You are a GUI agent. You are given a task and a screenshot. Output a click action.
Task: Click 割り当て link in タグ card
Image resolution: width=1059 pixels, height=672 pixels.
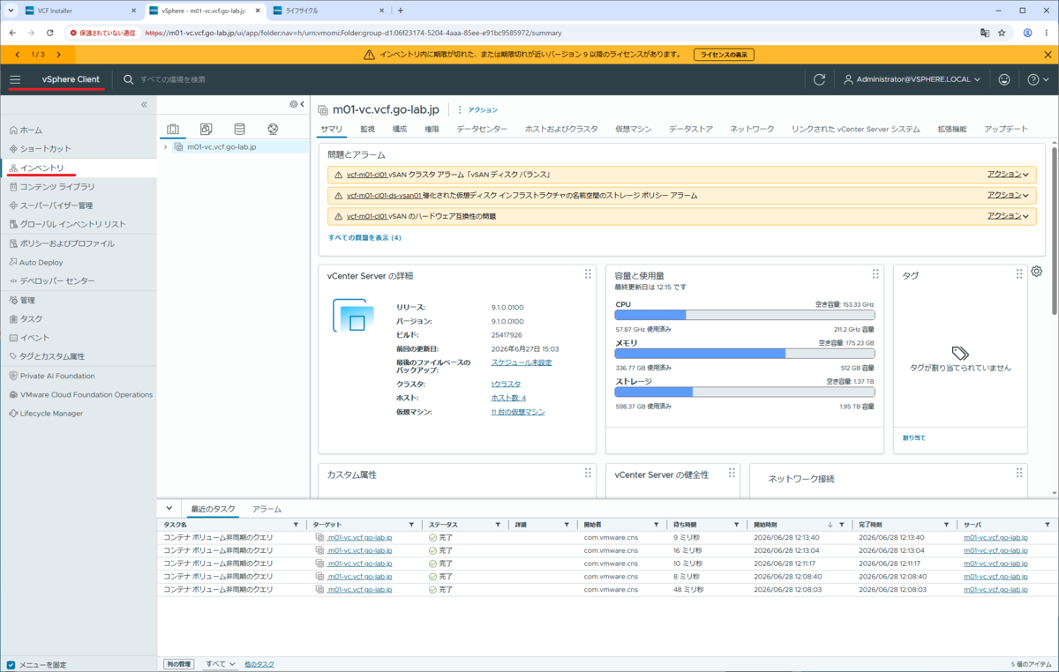pyautogui.click(x=914, y=437)
